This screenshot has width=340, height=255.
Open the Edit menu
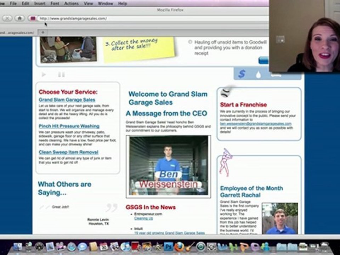[25, 4]
